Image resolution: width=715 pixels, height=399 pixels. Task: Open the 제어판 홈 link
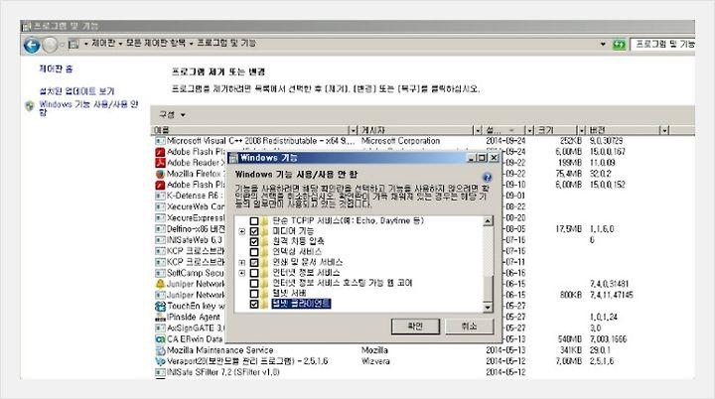pos(56,69)
